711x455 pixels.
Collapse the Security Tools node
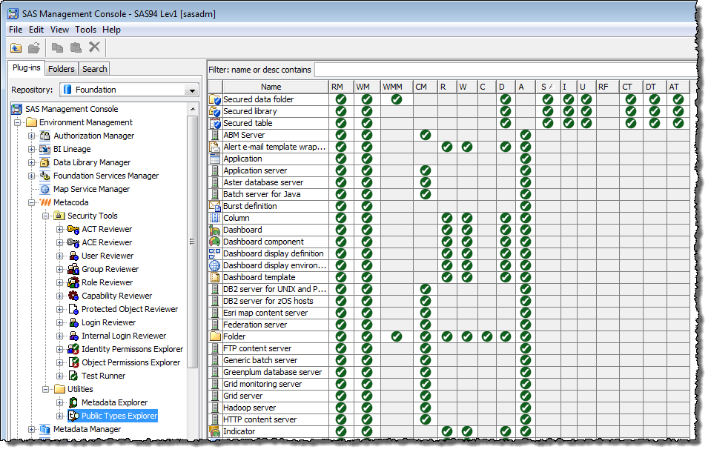click(46, 216)
